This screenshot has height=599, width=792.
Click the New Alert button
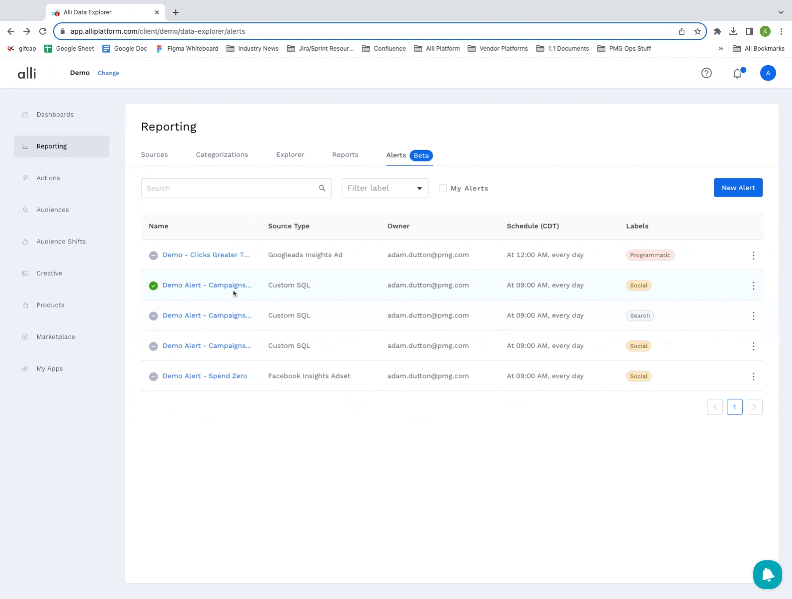(x=738, y=188)
